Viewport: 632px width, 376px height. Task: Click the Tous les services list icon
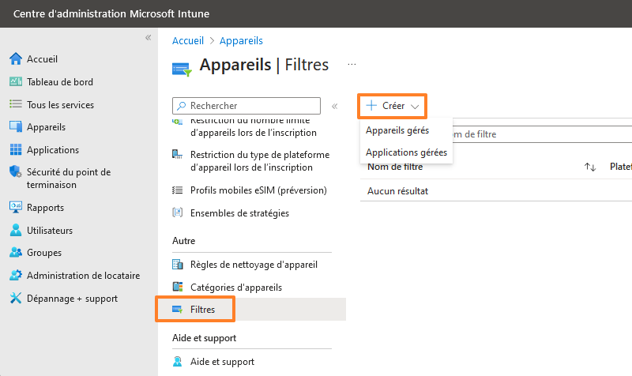[16, 104]
